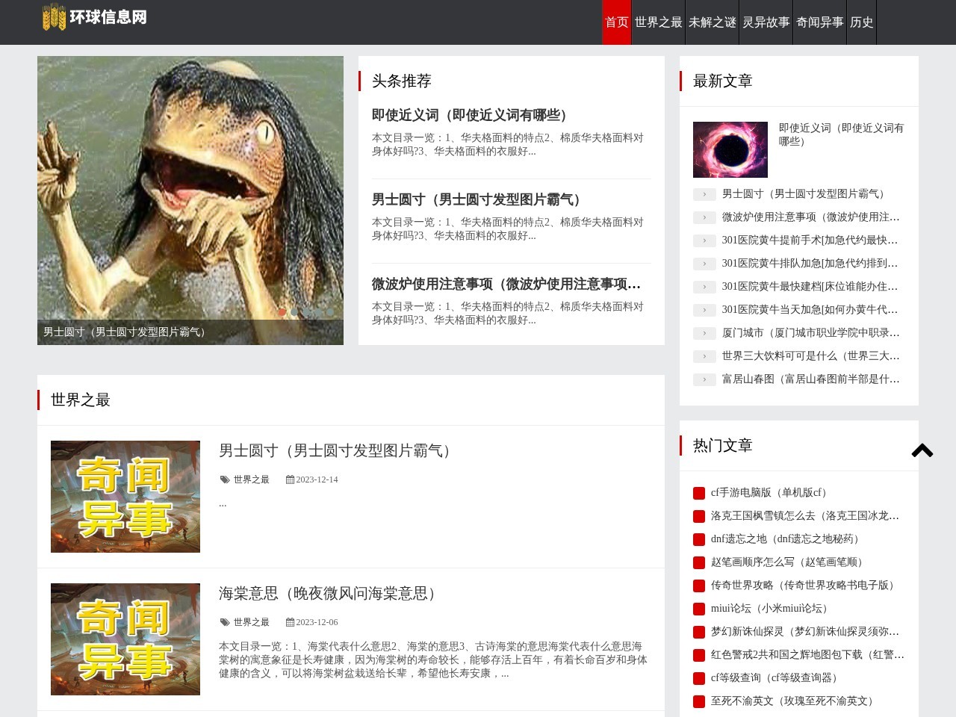The height and width of the screenshot is (717, 956).
Task: Click the back-to-top arrow icon
Action: click(923, 451)
